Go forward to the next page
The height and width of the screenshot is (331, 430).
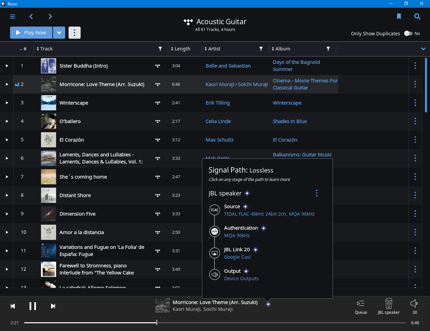(x=50, y=16)
